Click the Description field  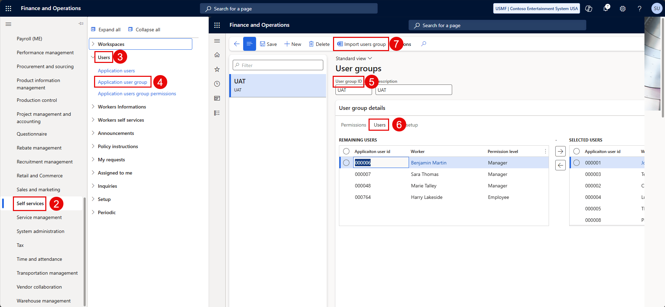pyautogui.click(x=414, y=90)
